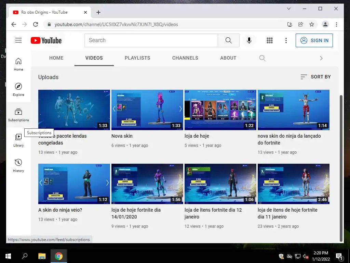Go to Home in the sidebar

pos(18,64)
